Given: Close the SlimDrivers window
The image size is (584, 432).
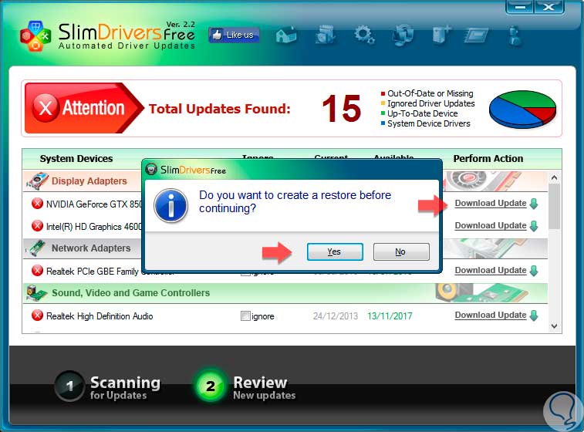Looking at the screenshot, I should pyautogui.click(x=549, y=7).
